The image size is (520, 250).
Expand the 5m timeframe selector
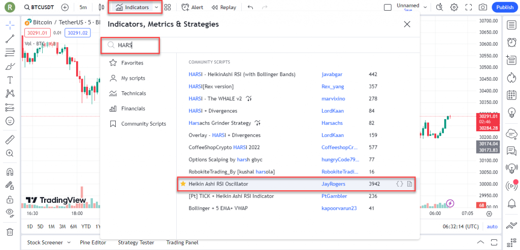click(83, 8)
